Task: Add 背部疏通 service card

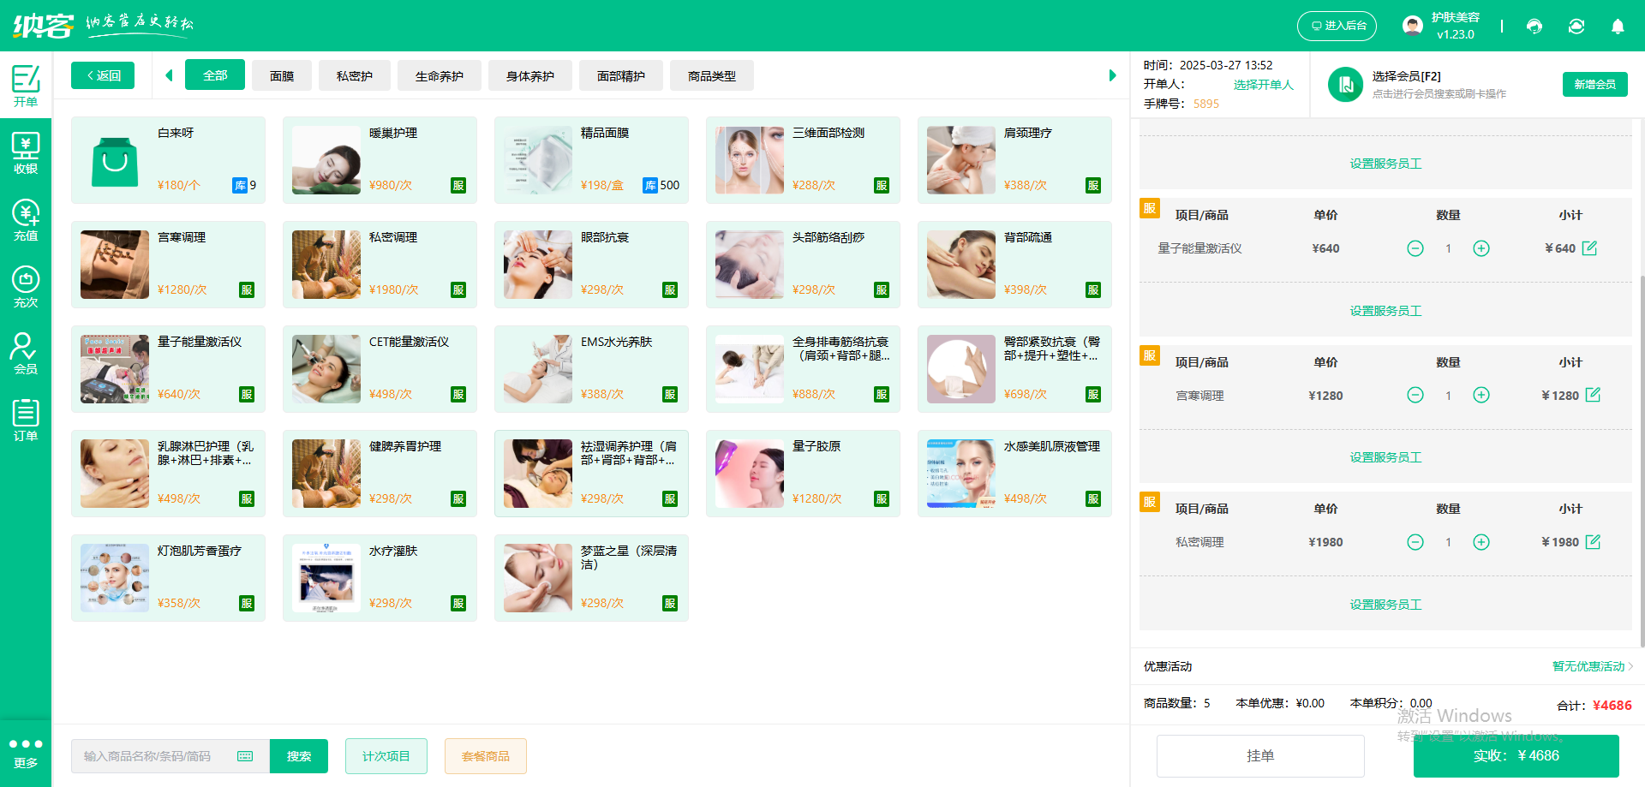Action: tap(1014, 265)
